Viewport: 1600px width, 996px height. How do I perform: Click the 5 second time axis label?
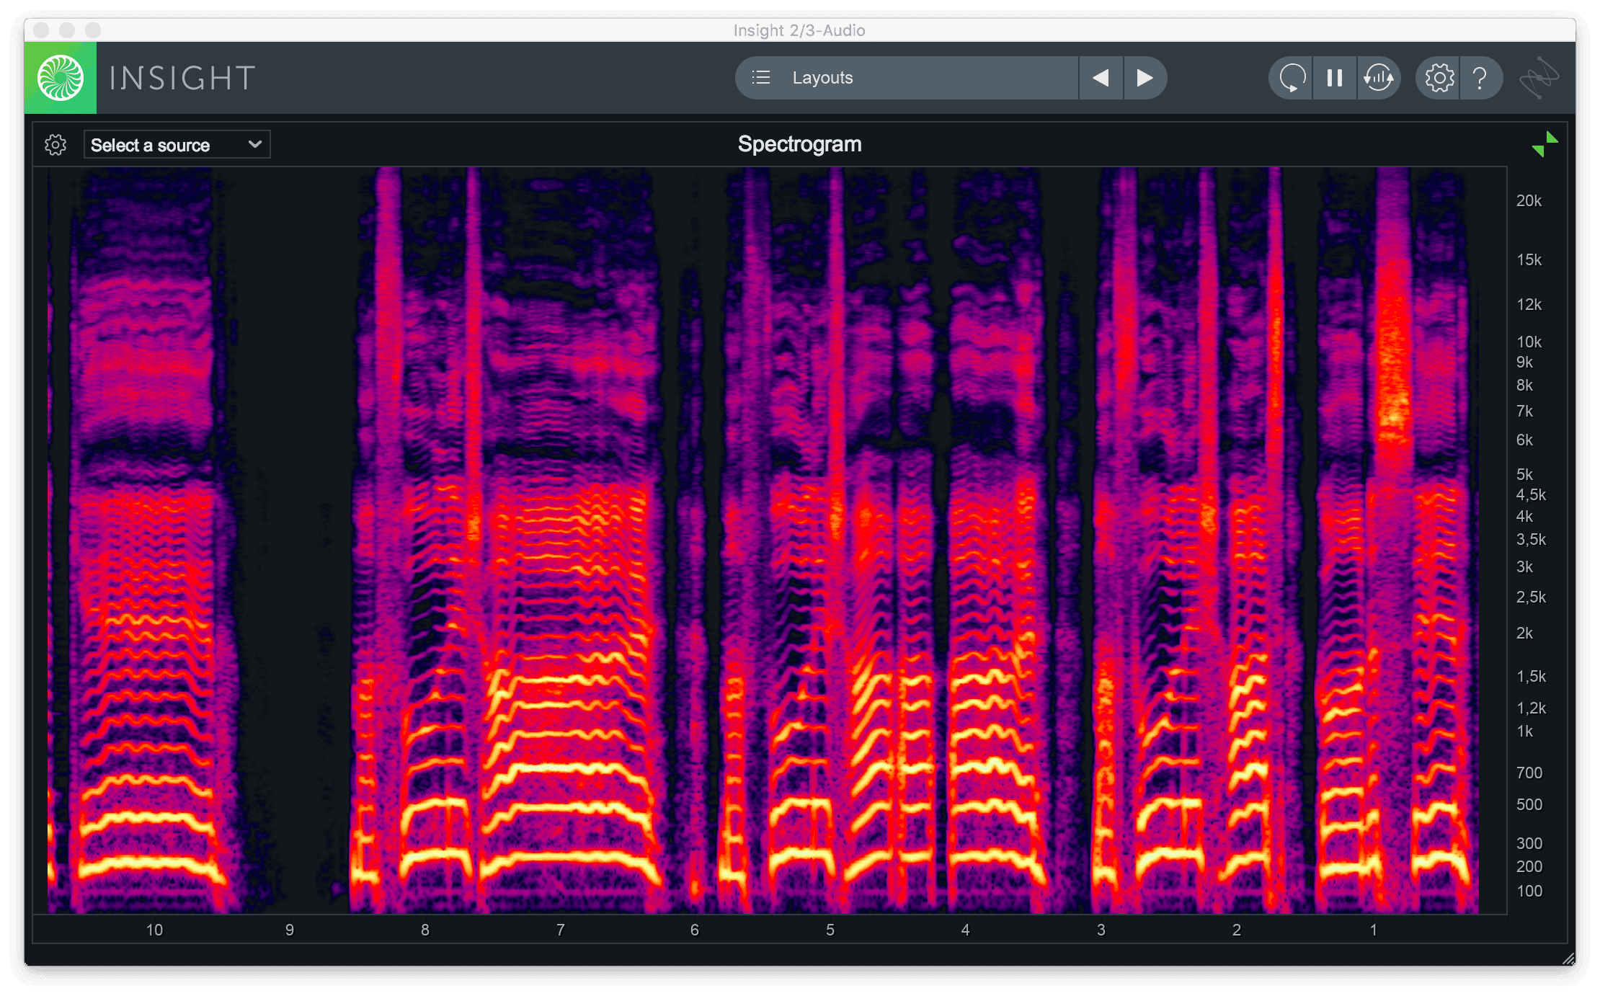[830, 930]
